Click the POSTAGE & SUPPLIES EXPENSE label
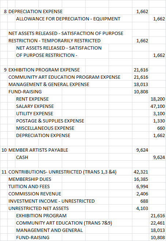This screenshot has width=166, height=241. (50, 121)
